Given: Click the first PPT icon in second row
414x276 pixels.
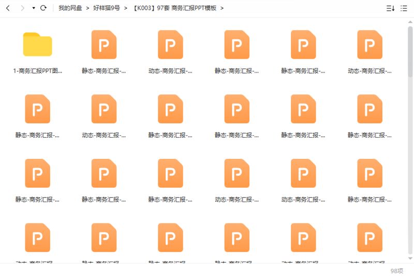Looking at the screenshot, I should tap(37, 109).
